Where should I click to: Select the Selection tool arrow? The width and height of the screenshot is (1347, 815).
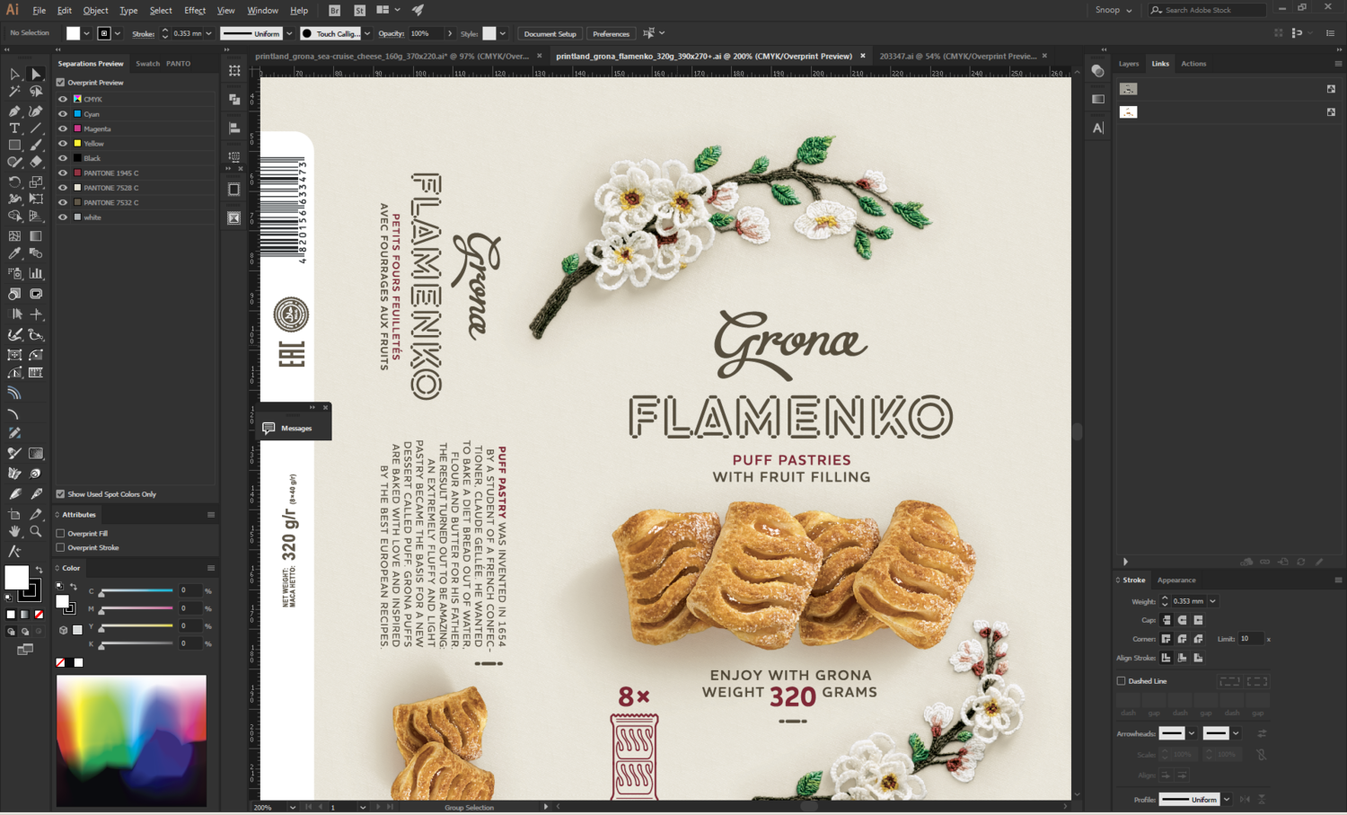(14, 74)
